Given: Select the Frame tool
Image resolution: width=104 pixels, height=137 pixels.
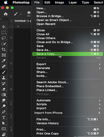Looking at the screenshot, I should click(x=4, y=55).
